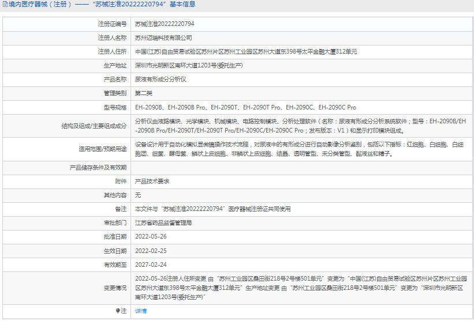Viewport: 474px width, 321px height.
Task: Select the structure description starting 分析仪由液路模块
Action: (x=301, y=126)
